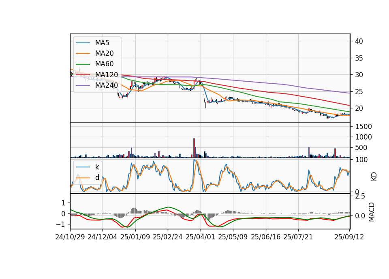Click the volume axis value 1000
Screen dimensions: 389x279
[364, 137]
